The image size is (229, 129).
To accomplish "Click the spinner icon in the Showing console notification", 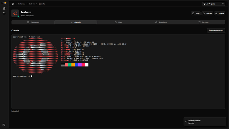I will tap(186, 122).
